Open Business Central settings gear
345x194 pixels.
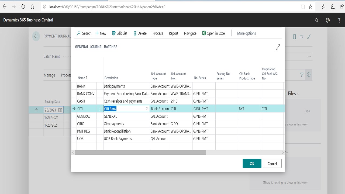pyautogui.click(x=328, y=20)
